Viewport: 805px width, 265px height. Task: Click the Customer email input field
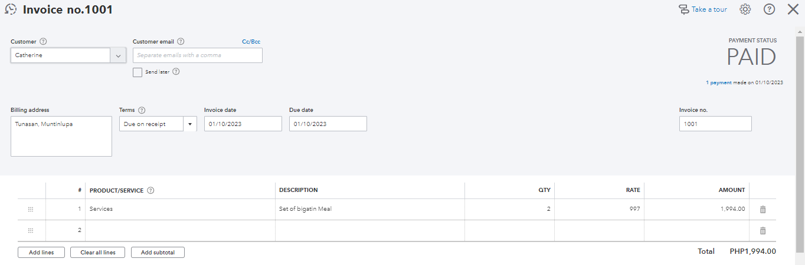[x=198, y=55]
